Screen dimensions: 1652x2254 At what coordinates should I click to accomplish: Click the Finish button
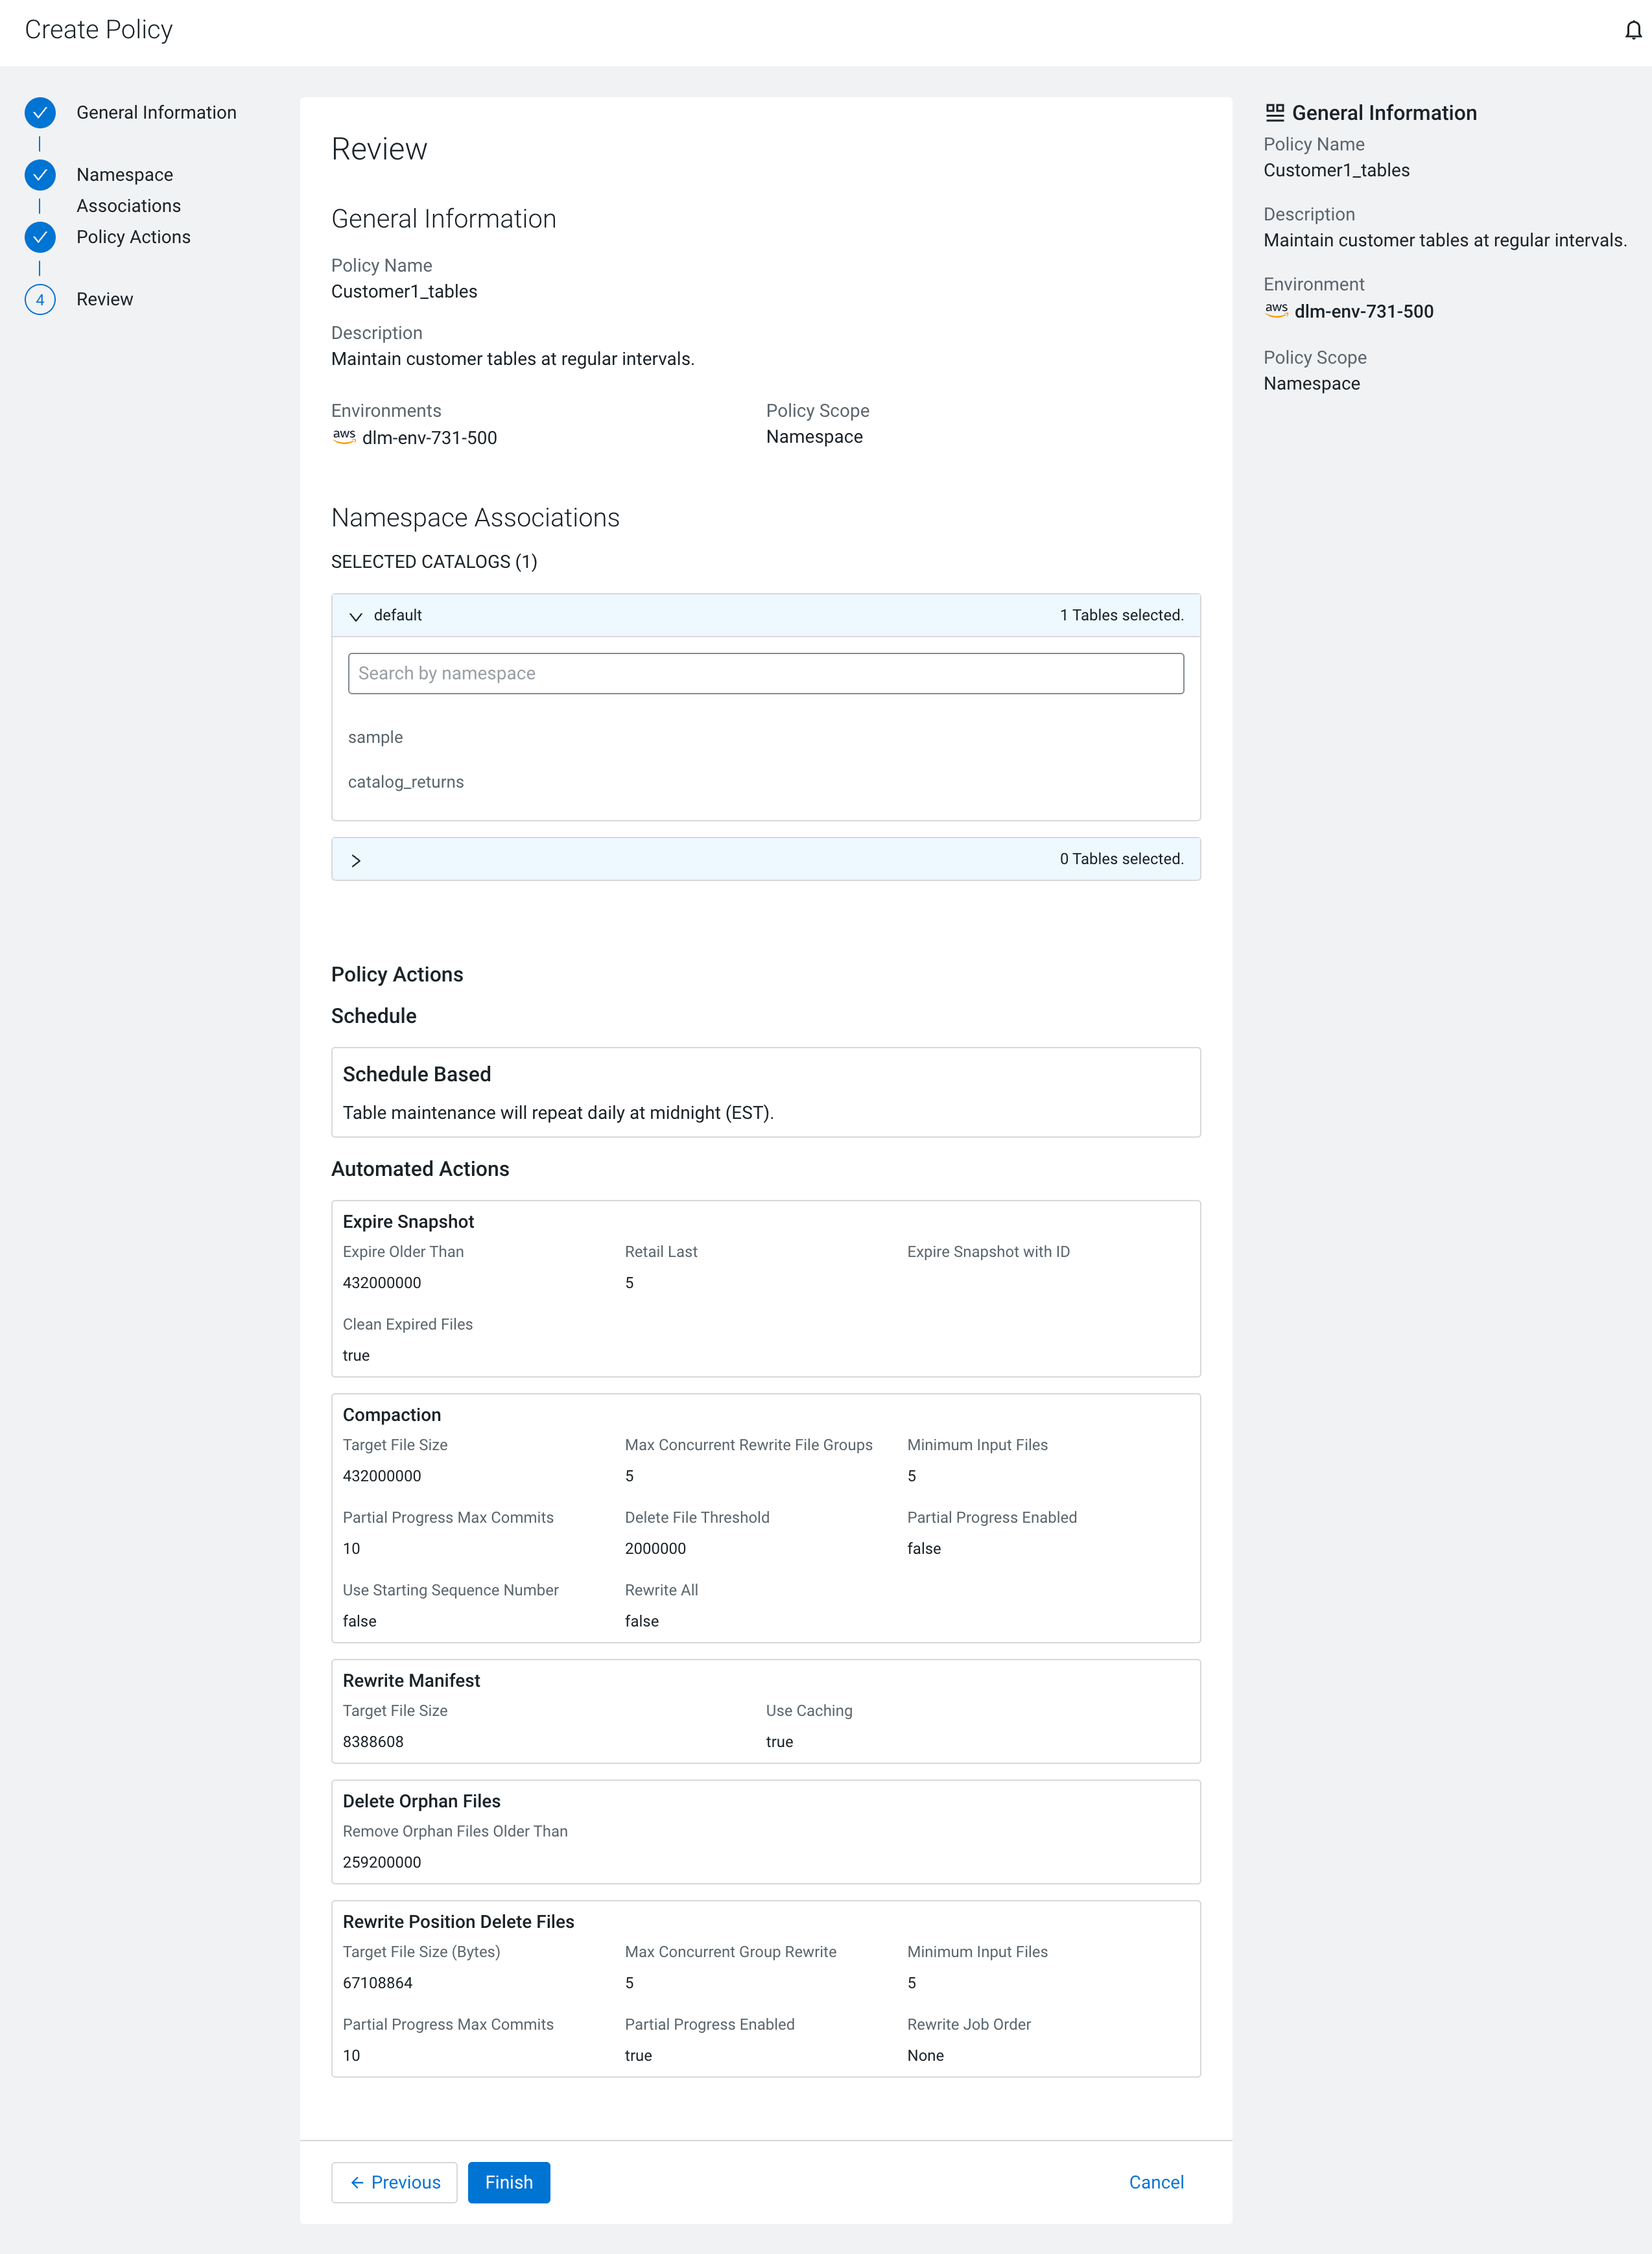pos(508,2182)
